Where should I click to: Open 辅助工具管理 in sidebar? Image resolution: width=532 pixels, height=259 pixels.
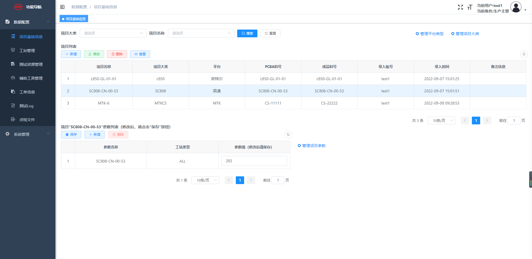point(28,78)
